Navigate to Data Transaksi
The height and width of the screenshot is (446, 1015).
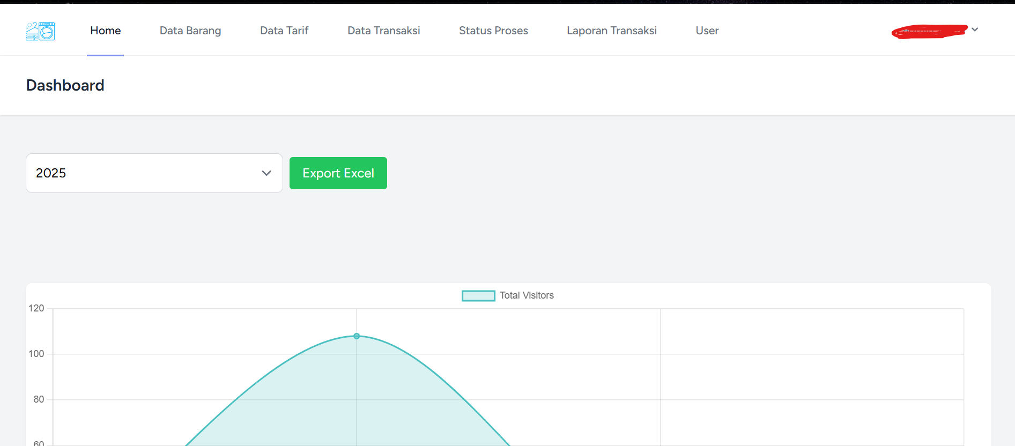click(383, 31)
